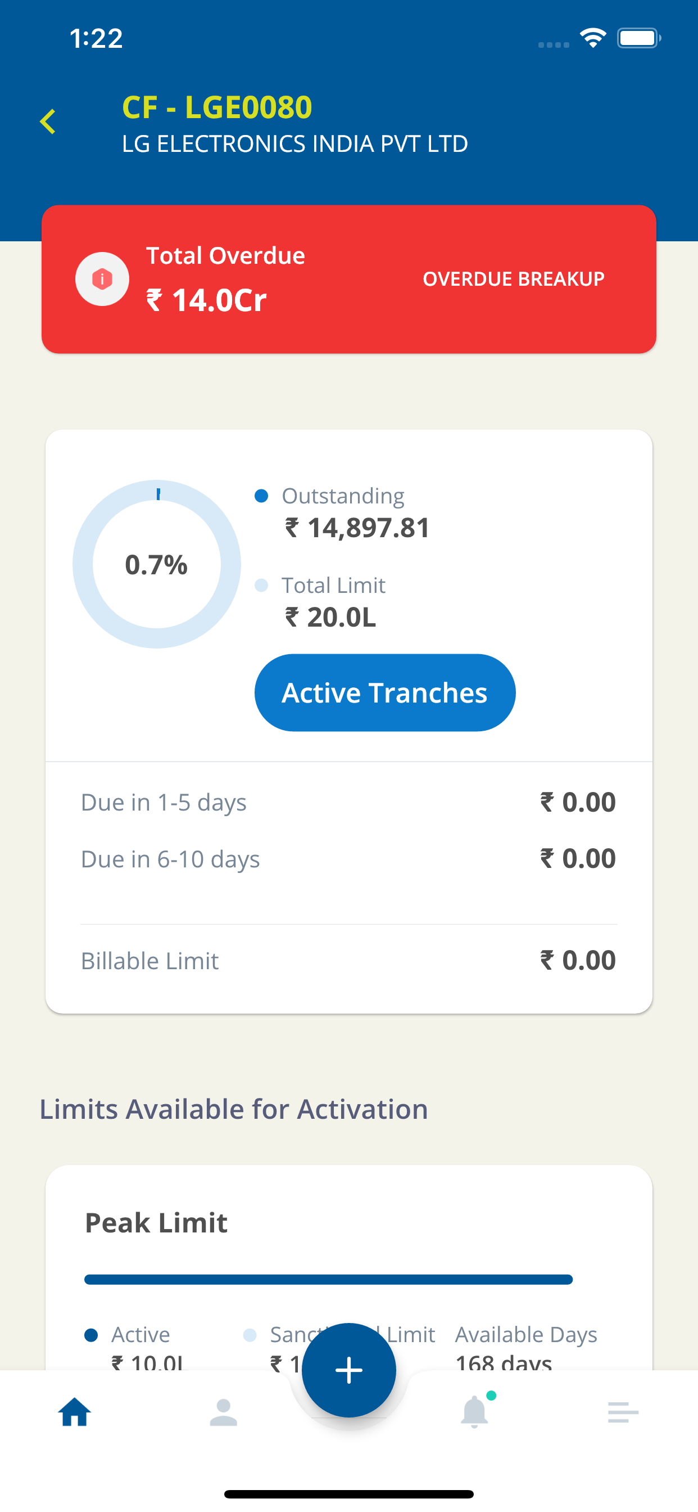Tap the red overdue alert icon
698x1512 pixels.
click(102, 279)
